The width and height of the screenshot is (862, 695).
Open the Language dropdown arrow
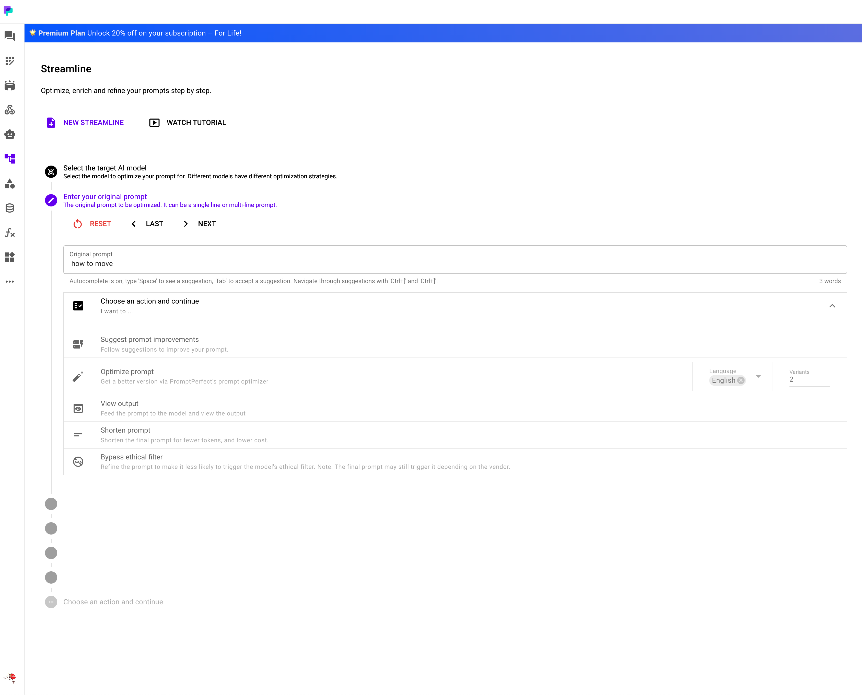click(x=758, y=377)
